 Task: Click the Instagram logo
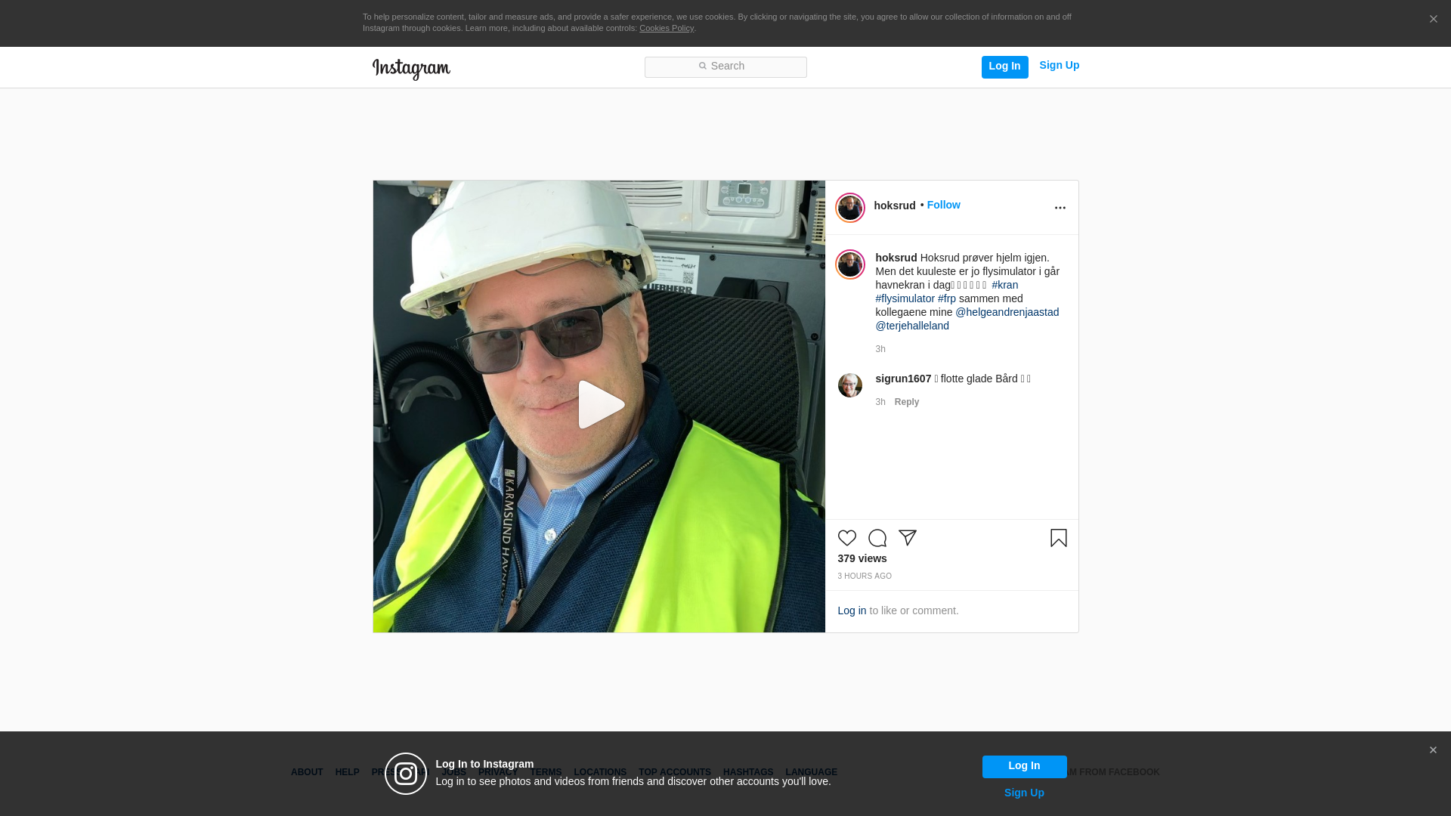pos(411,69)
